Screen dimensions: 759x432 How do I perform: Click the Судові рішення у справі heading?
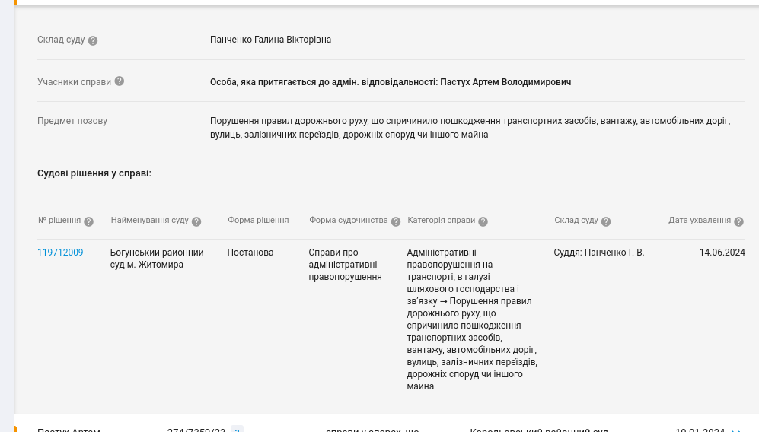(94, 173)
